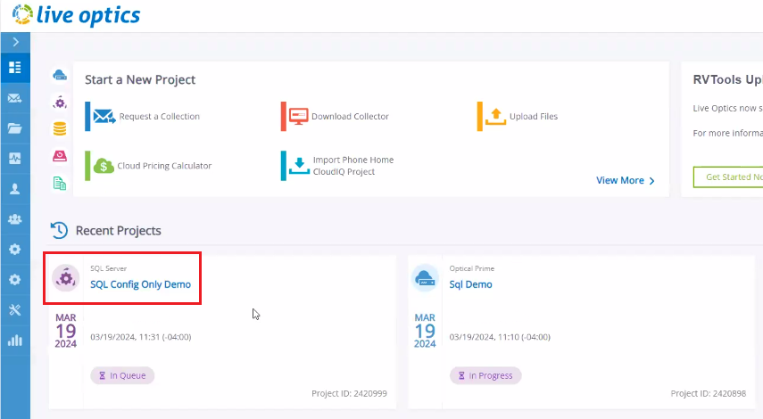Select the yellow database project type icon
The image size is (763, 419).
(60, 129)
